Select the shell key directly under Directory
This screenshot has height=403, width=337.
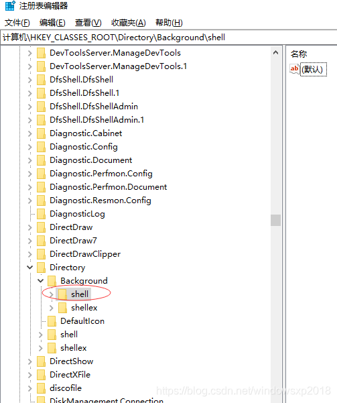[69, 335]
